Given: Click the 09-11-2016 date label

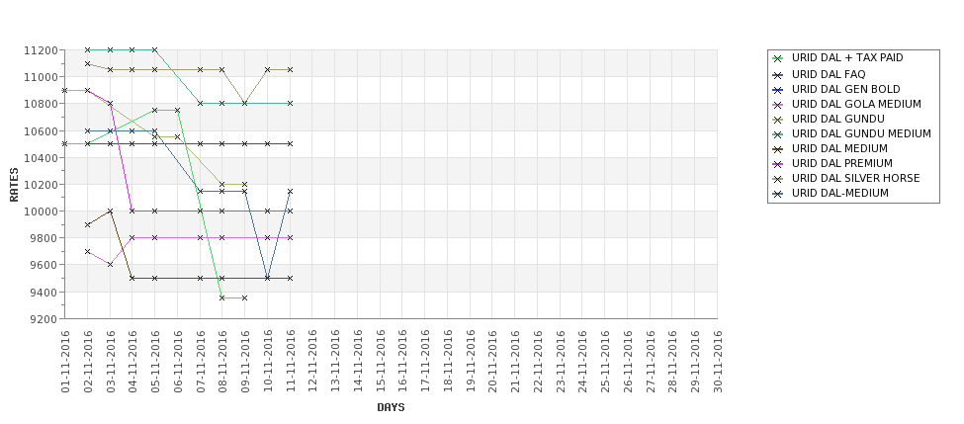Looking at the screenshot, I should coord(244,362).
